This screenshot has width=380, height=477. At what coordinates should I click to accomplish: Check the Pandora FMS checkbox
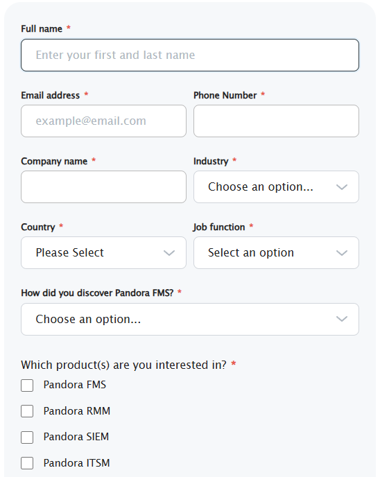click(x=27, y=385)
